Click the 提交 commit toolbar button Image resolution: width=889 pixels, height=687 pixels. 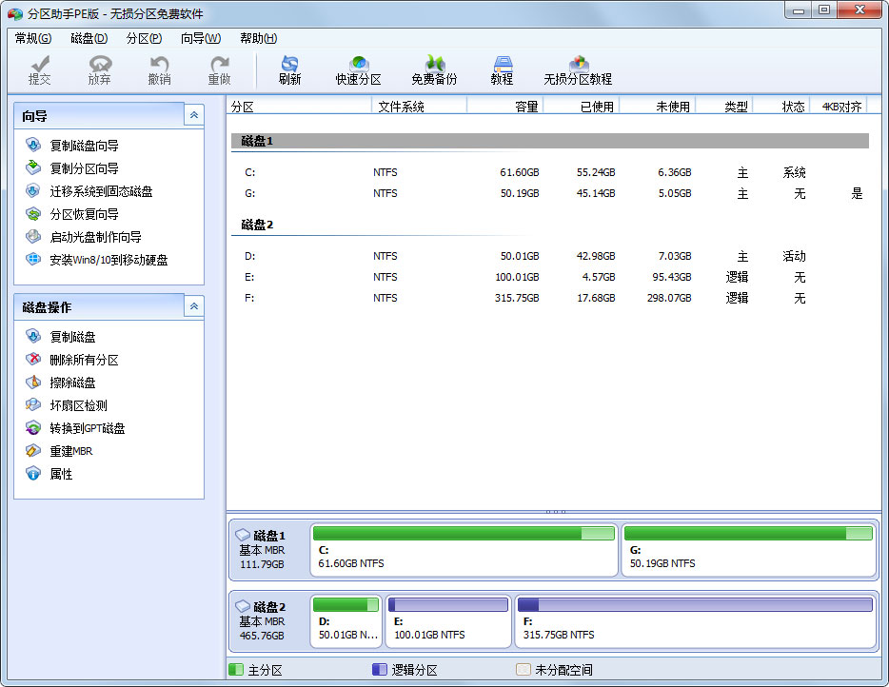point(40,69)
